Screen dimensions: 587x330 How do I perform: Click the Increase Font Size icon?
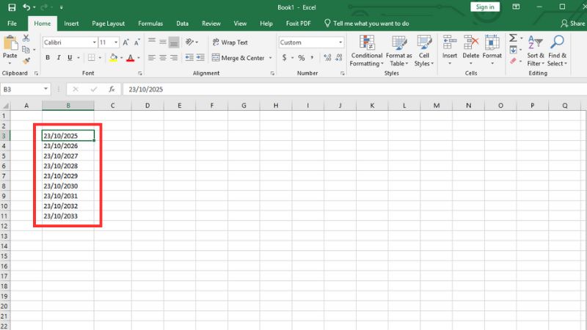pos(127,43)
